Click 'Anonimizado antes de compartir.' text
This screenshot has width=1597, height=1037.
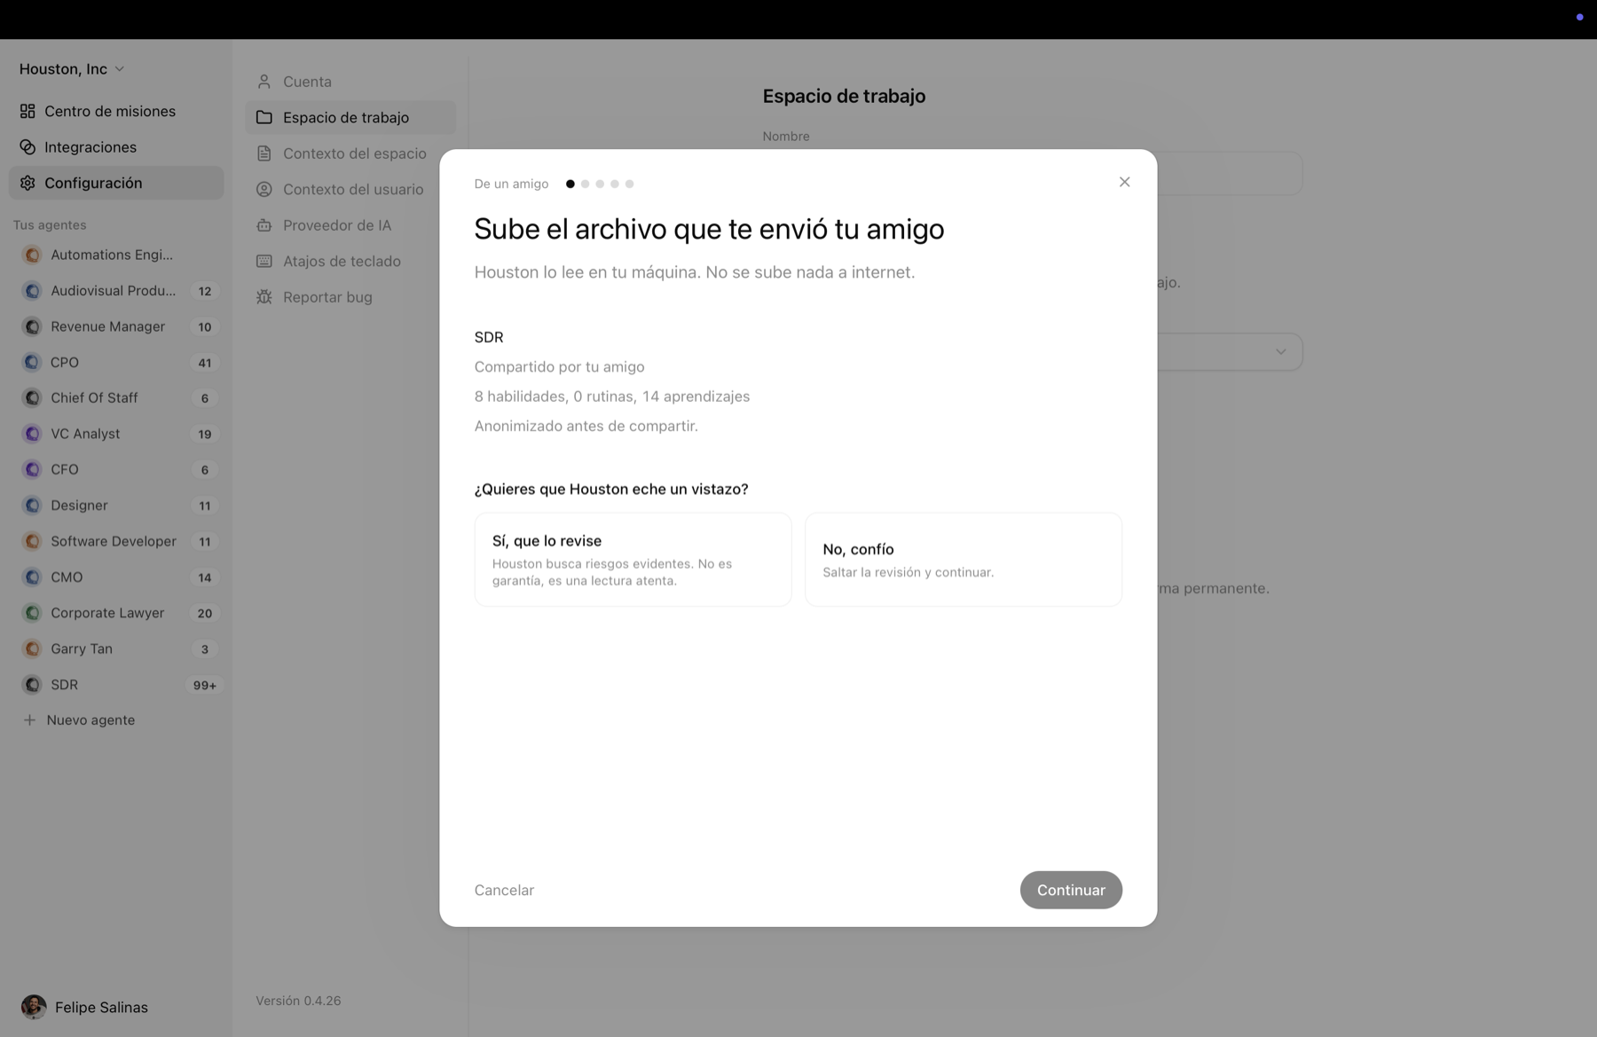tap(586, 426)
